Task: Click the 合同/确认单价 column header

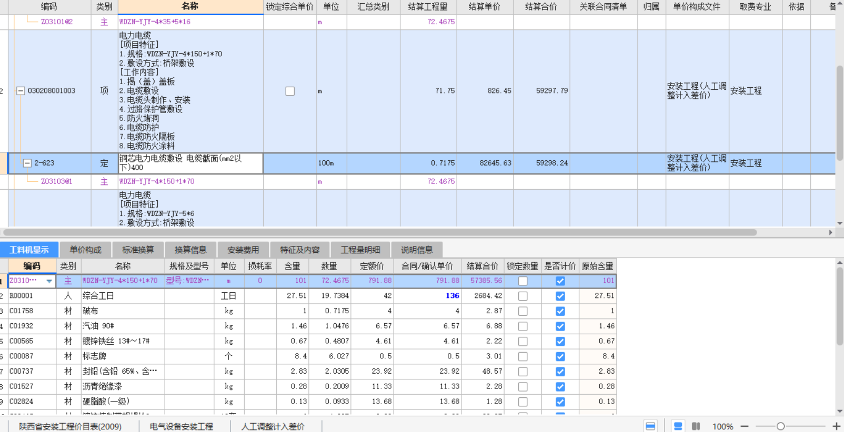Action: (427, 266)
